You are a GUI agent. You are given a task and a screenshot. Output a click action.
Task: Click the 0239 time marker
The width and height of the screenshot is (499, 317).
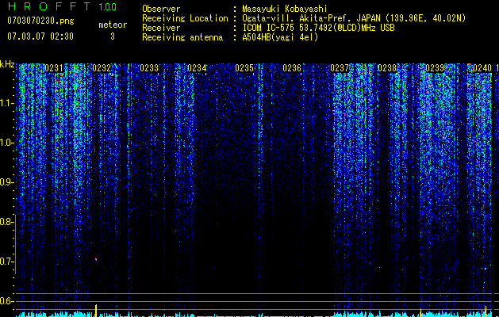coord(435,68)
